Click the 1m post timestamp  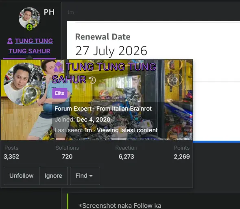pyautogui.click(x=70, y=12)
